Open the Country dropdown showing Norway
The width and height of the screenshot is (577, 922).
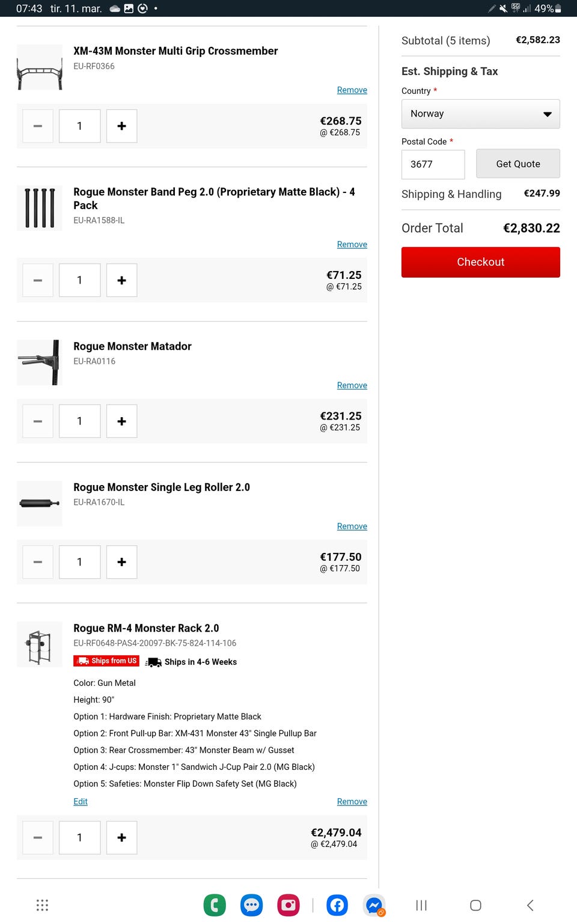[x=480, y=114]
